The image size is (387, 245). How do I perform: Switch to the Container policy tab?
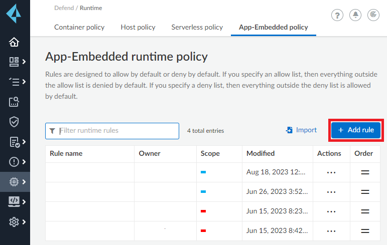[x=79, y=27]
